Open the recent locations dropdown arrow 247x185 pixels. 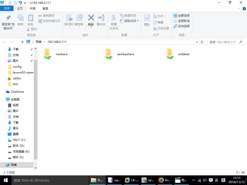click(x=17, y=42)
